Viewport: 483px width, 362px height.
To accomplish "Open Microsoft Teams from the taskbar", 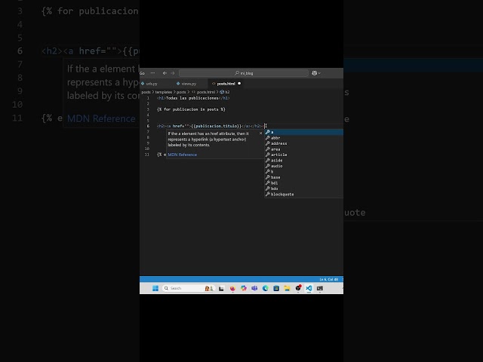I will [x=254, y=288].
